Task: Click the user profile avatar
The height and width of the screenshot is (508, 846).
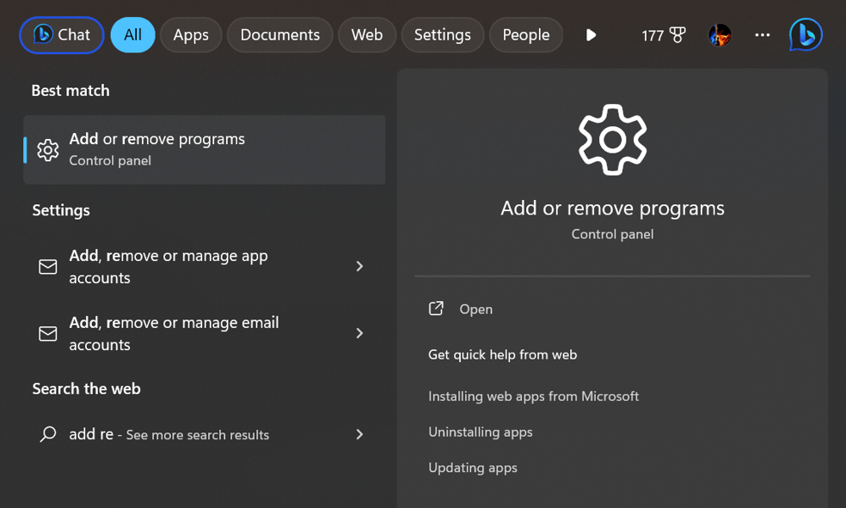Action: 720,35
